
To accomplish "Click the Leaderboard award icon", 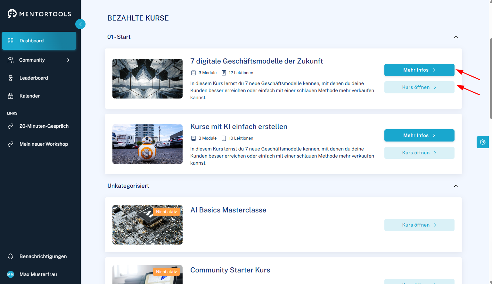I will [x=11, y=78].
